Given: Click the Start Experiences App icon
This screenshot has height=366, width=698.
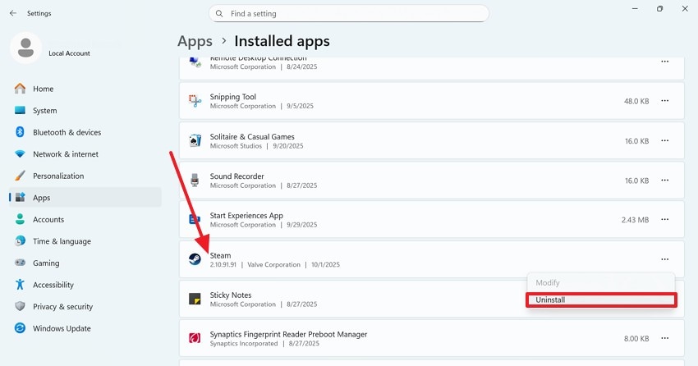Looking at the screenshot, I should point(195,219).
